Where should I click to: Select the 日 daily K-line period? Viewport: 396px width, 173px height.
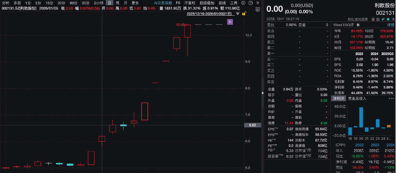[x=109, y=3]
